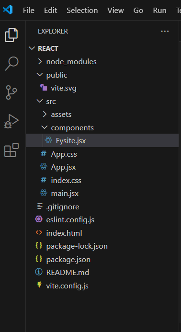Open the App.jsx file
Viewport: 181px width, 332px height.
click(x=63, y=167)
